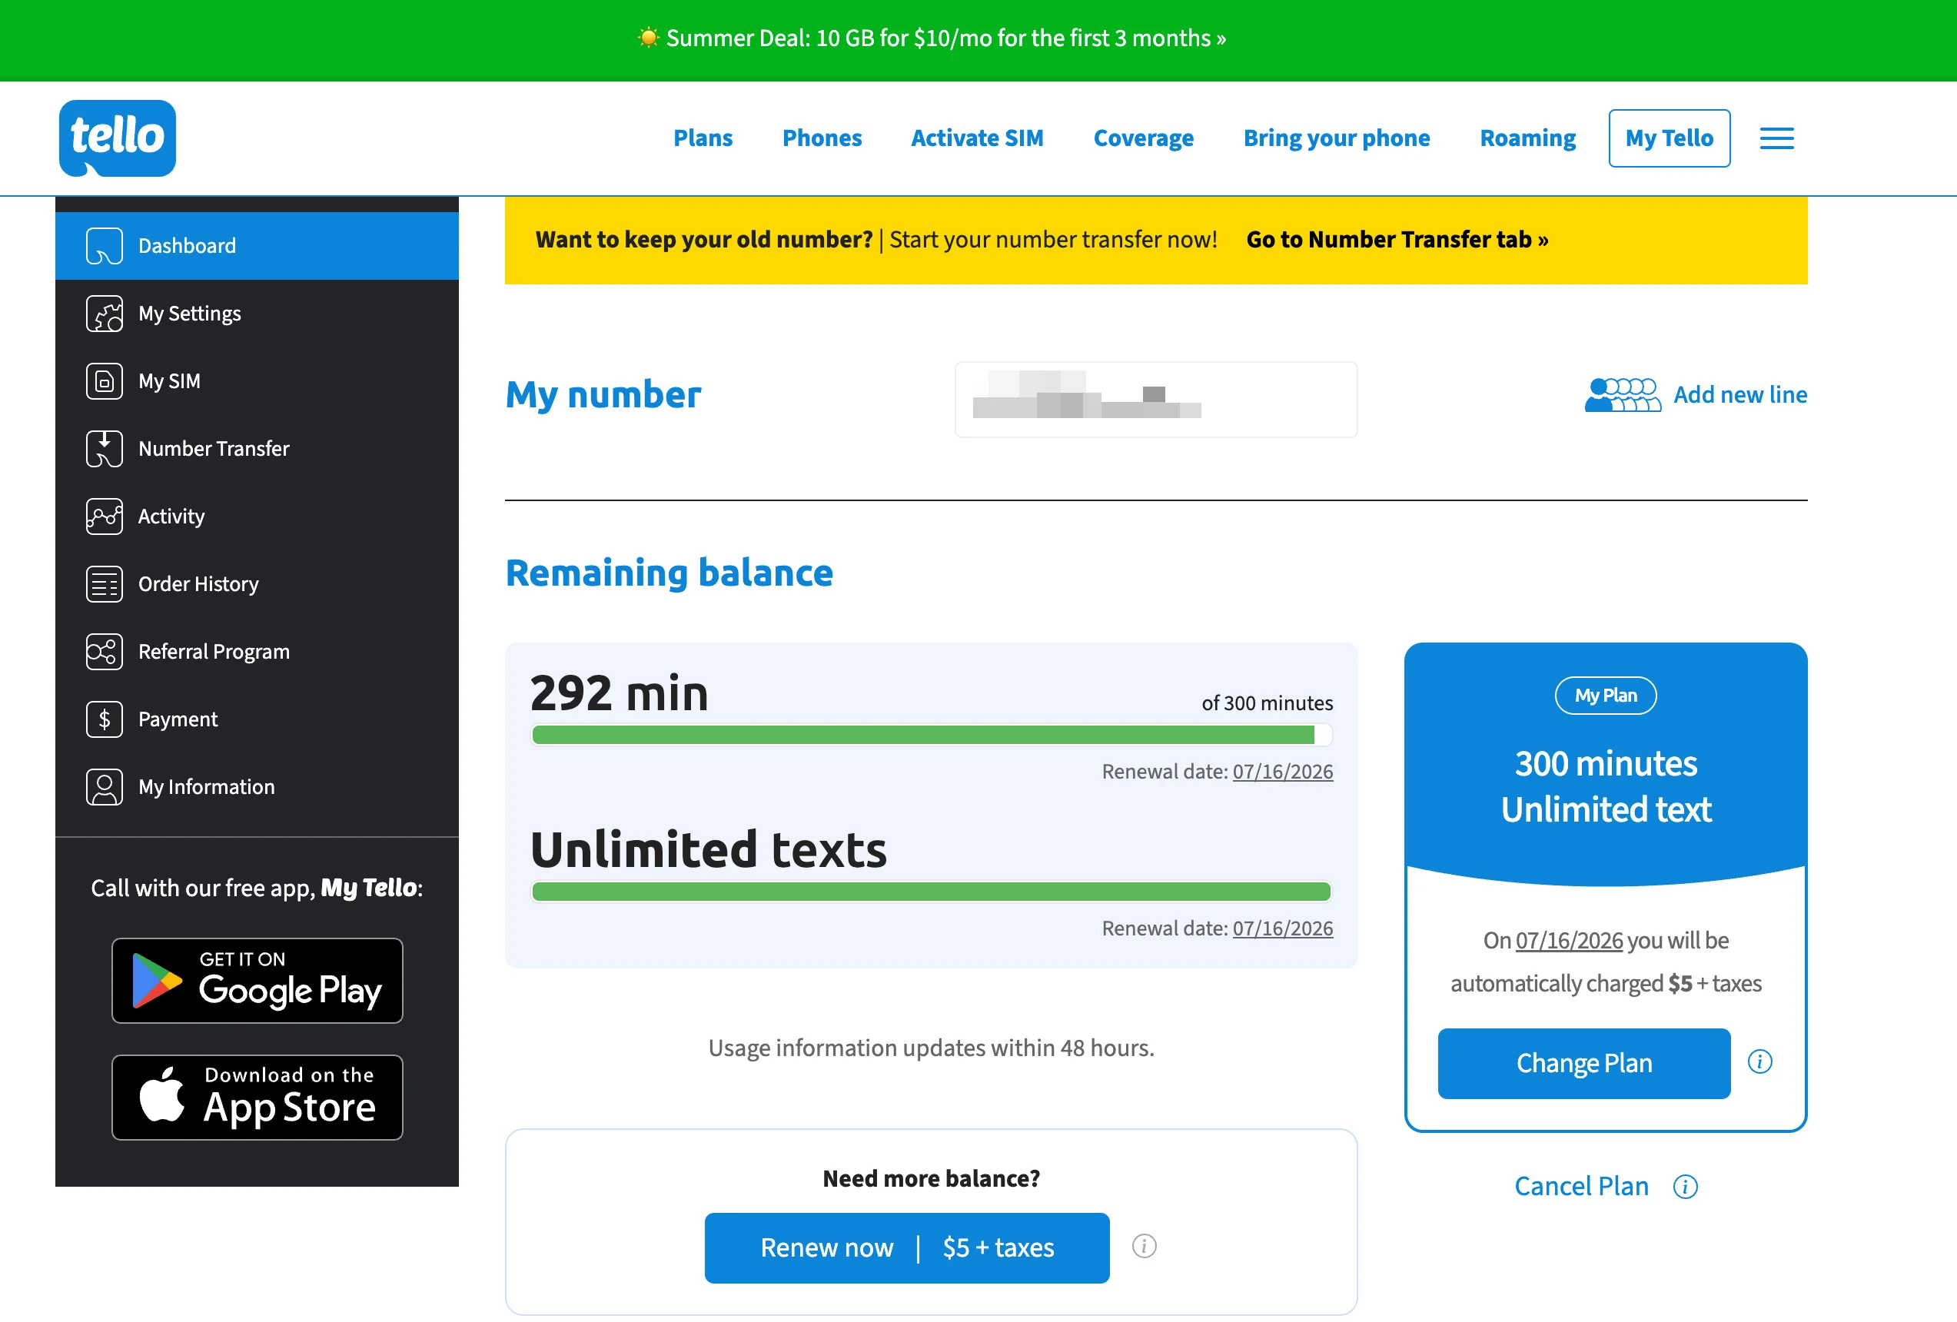Click the "Remaining balance" heading
Viewport: 1957px width, 1322px height.
669,573
